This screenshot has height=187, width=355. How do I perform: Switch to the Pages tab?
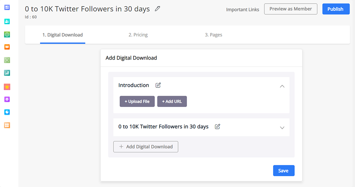[x=213, y=35]
